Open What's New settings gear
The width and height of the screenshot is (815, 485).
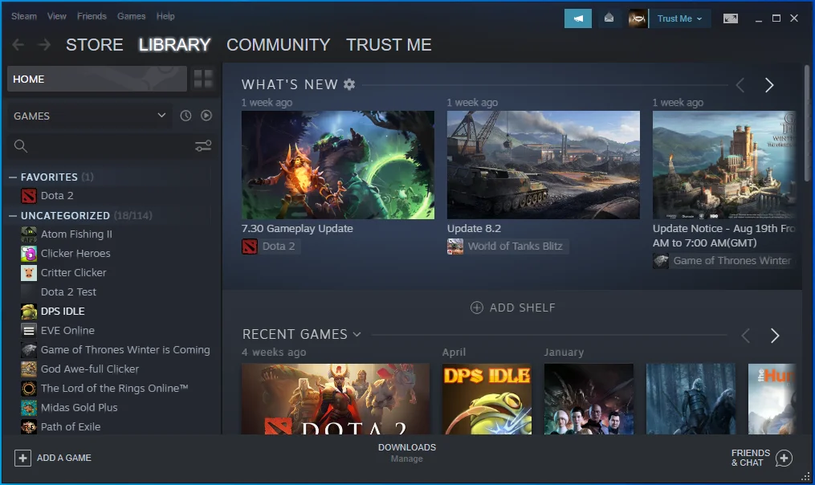(349, 84)
